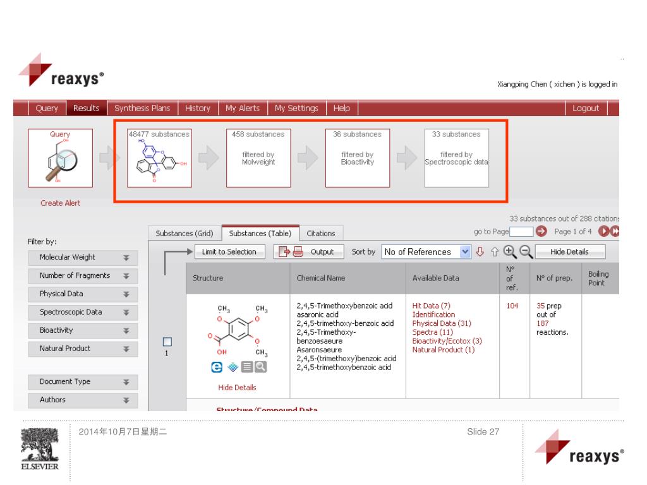Expand the Document Type filter

pos(83,382)
